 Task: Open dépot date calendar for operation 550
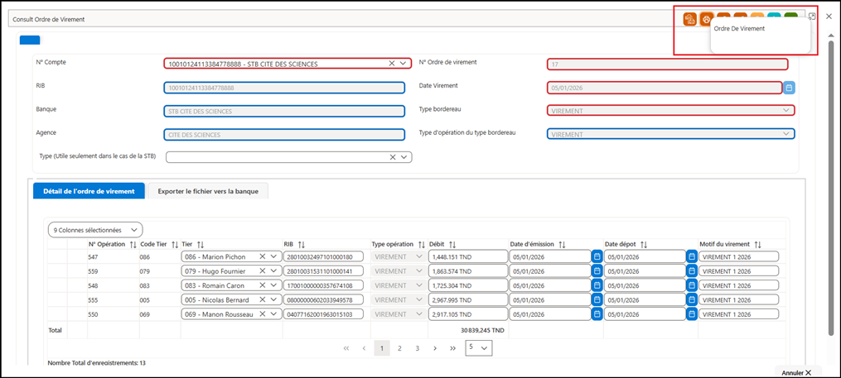coord(692,314)
